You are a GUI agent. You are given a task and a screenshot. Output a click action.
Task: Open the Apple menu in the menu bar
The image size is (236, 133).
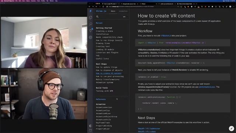click(x=2, y=1)
